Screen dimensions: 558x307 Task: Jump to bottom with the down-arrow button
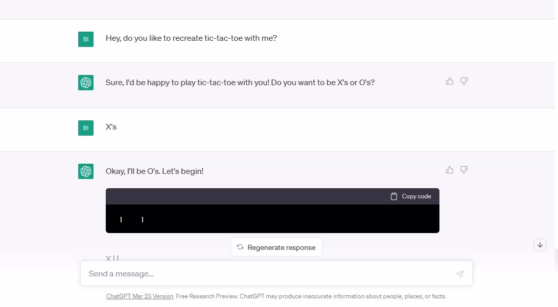pyautogui.click(x=540, y=245)
